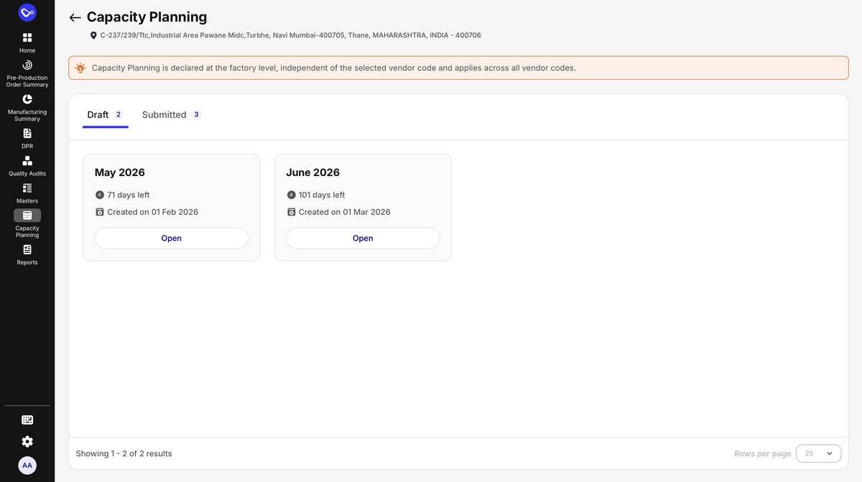Open the AA user avatar menu

click(27, 465)
